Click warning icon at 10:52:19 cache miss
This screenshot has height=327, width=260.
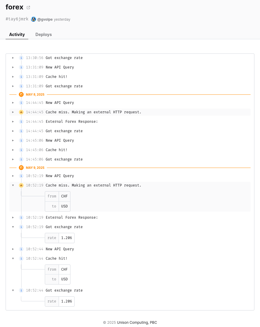point(21,185)
